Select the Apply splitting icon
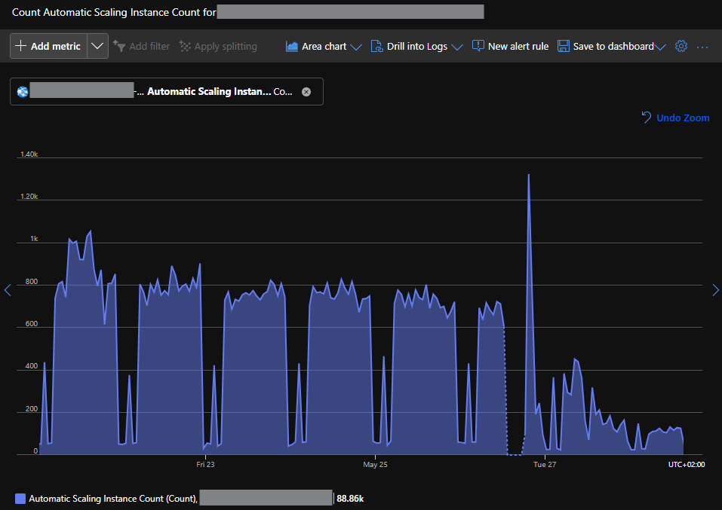 pyautogui.click(x=185, y=46)
